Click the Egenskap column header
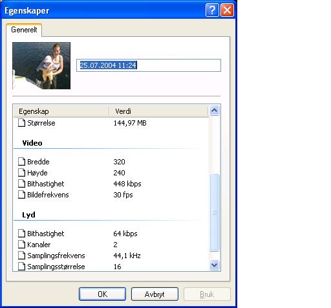The width and height of the screenshot is (331, 308). [61, 111]
